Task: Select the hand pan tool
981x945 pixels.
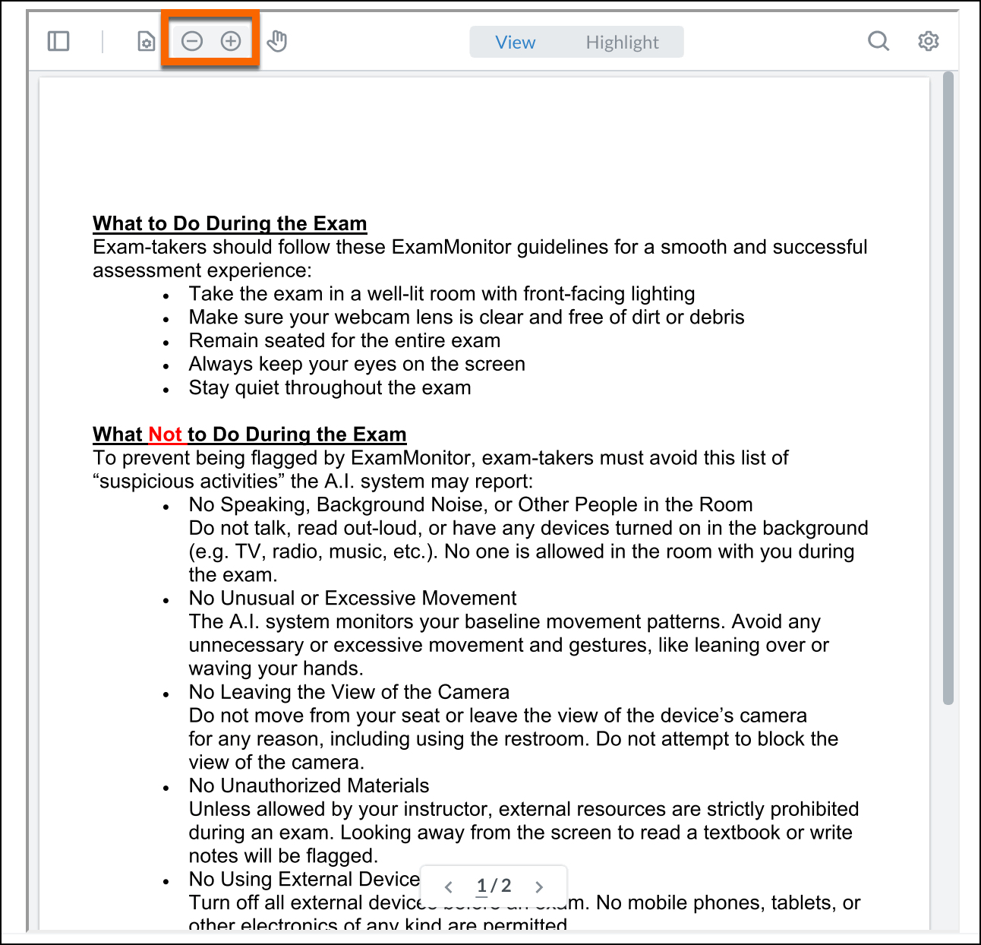Action: 277,41
